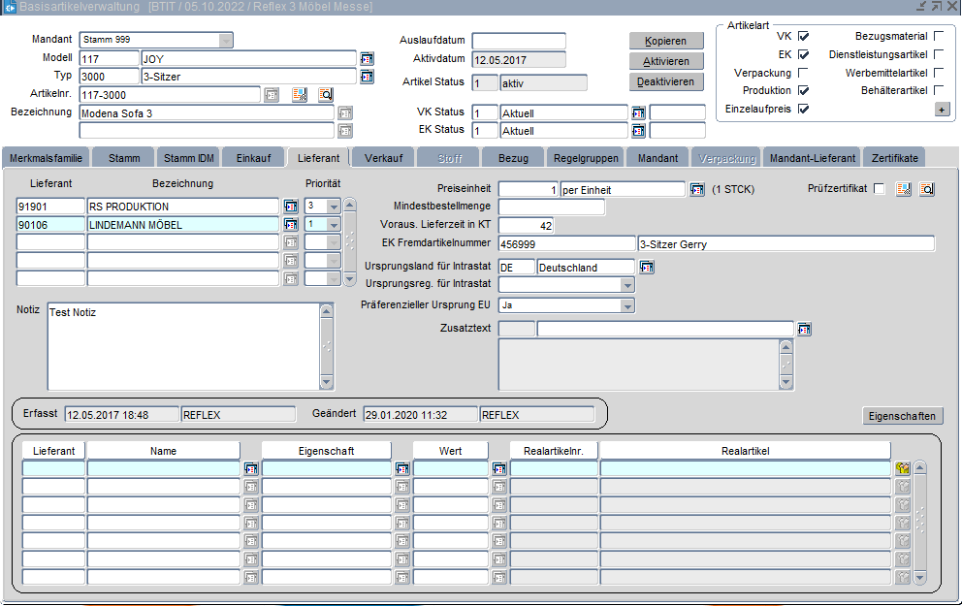Open lookup list for Modell field
Viewport: 962px width, 606px height.
pyautogui.click(x=367, y=58)
